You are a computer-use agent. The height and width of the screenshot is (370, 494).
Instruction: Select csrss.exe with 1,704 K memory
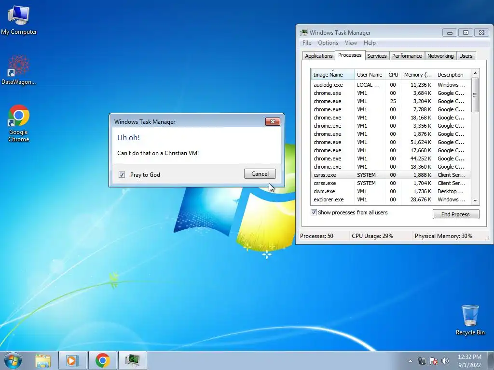391,183
